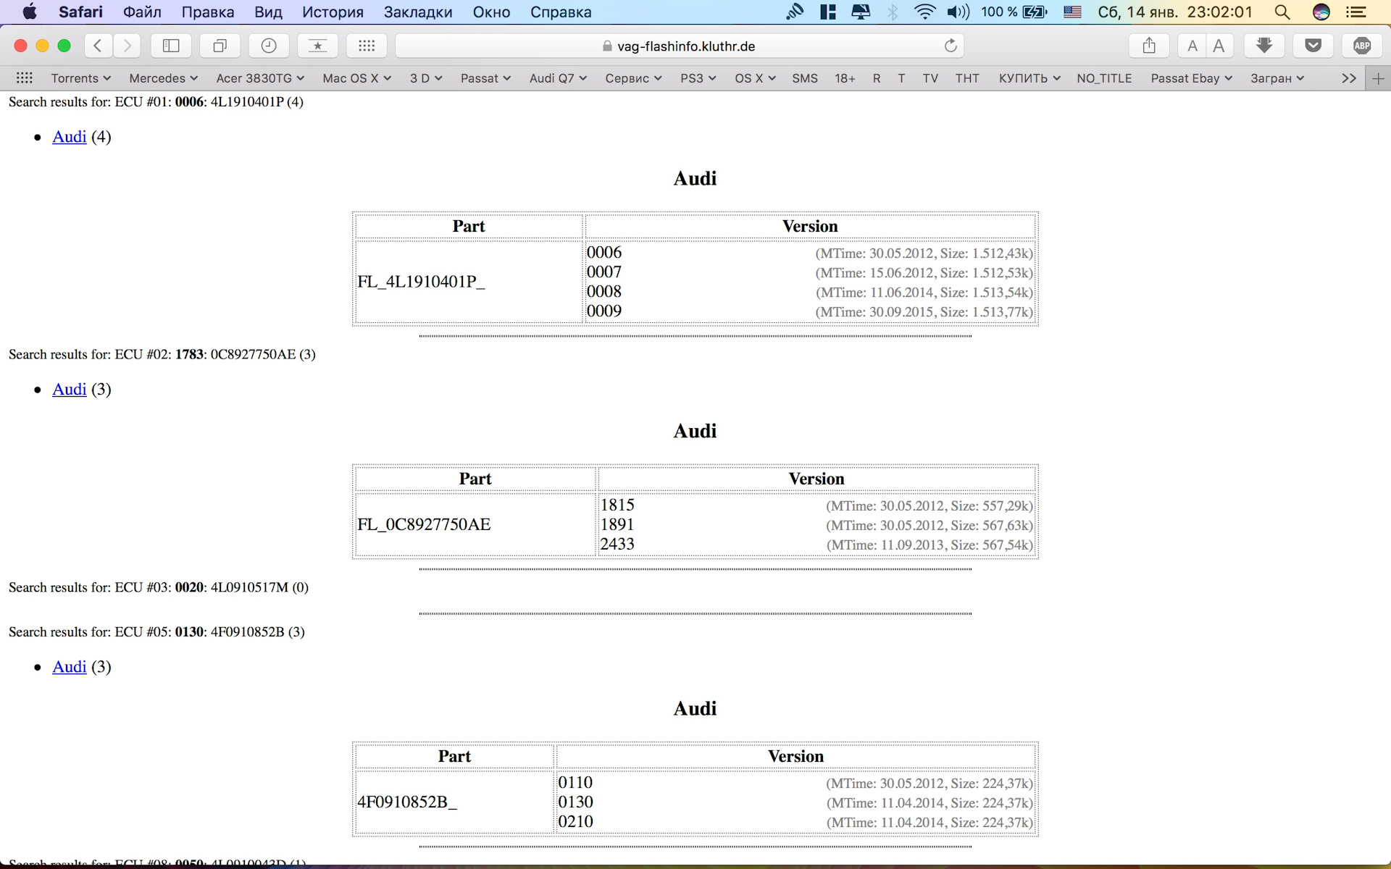1391x869 pixels.
Task: Open the clock date in menu bar
Action: pos(1174,12)
